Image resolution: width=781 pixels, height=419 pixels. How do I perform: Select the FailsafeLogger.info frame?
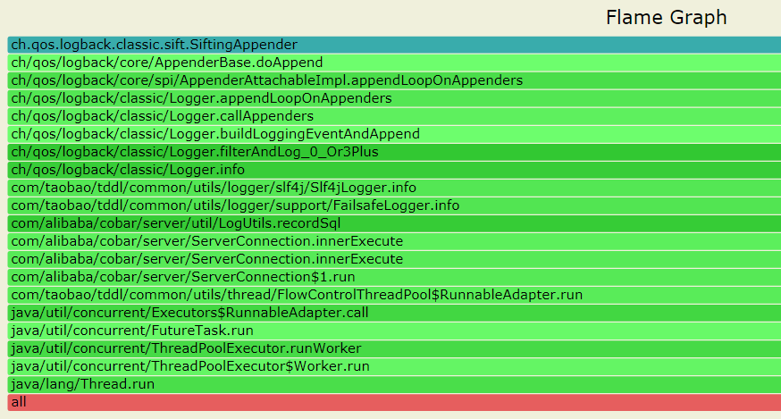(394, 205)
